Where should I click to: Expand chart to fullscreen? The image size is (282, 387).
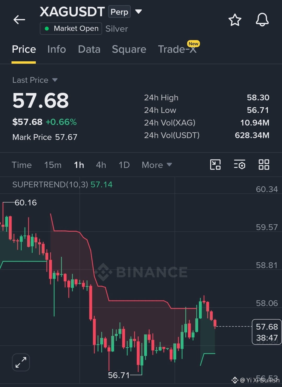pos(21,362)
